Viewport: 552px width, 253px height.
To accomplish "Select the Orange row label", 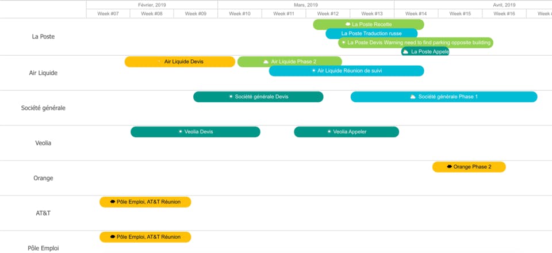I will click(x=43, y=178).
